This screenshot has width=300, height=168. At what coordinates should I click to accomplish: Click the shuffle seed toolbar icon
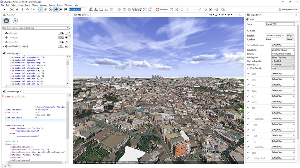(177, 9)
